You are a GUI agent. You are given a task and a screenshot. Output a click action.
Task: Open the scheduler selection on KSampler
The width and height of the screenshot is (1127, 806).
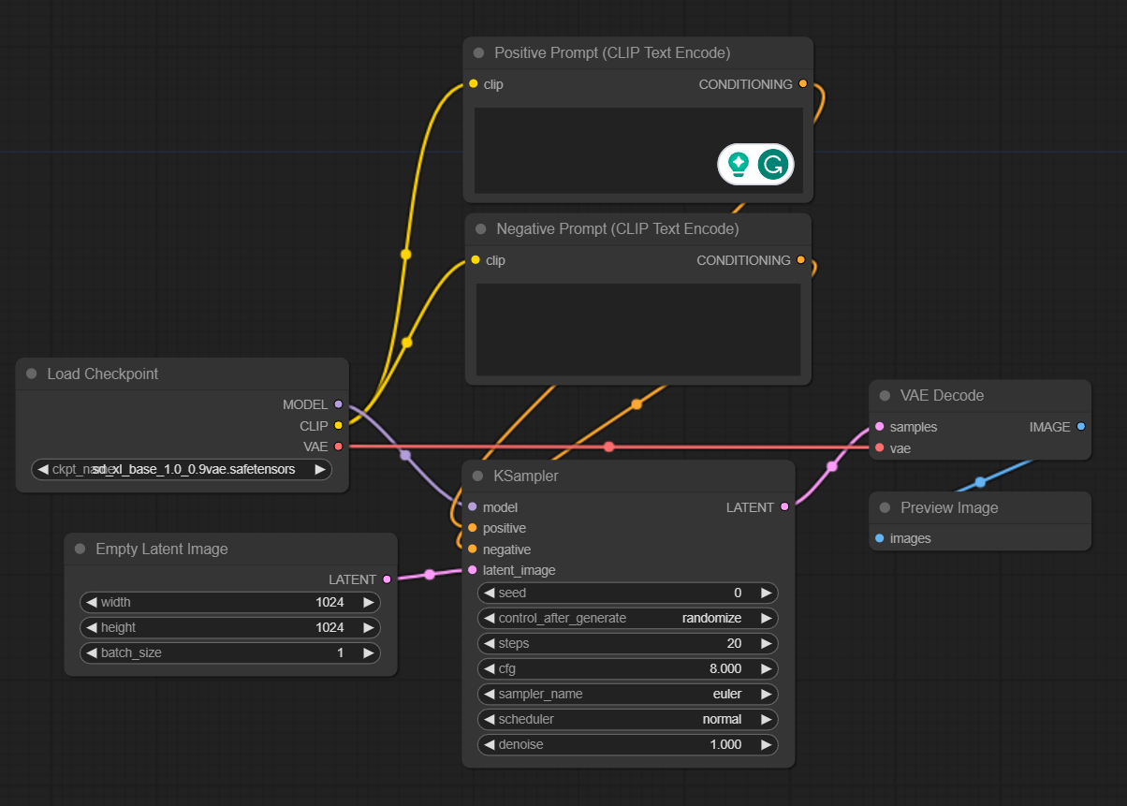coord(627,719)
